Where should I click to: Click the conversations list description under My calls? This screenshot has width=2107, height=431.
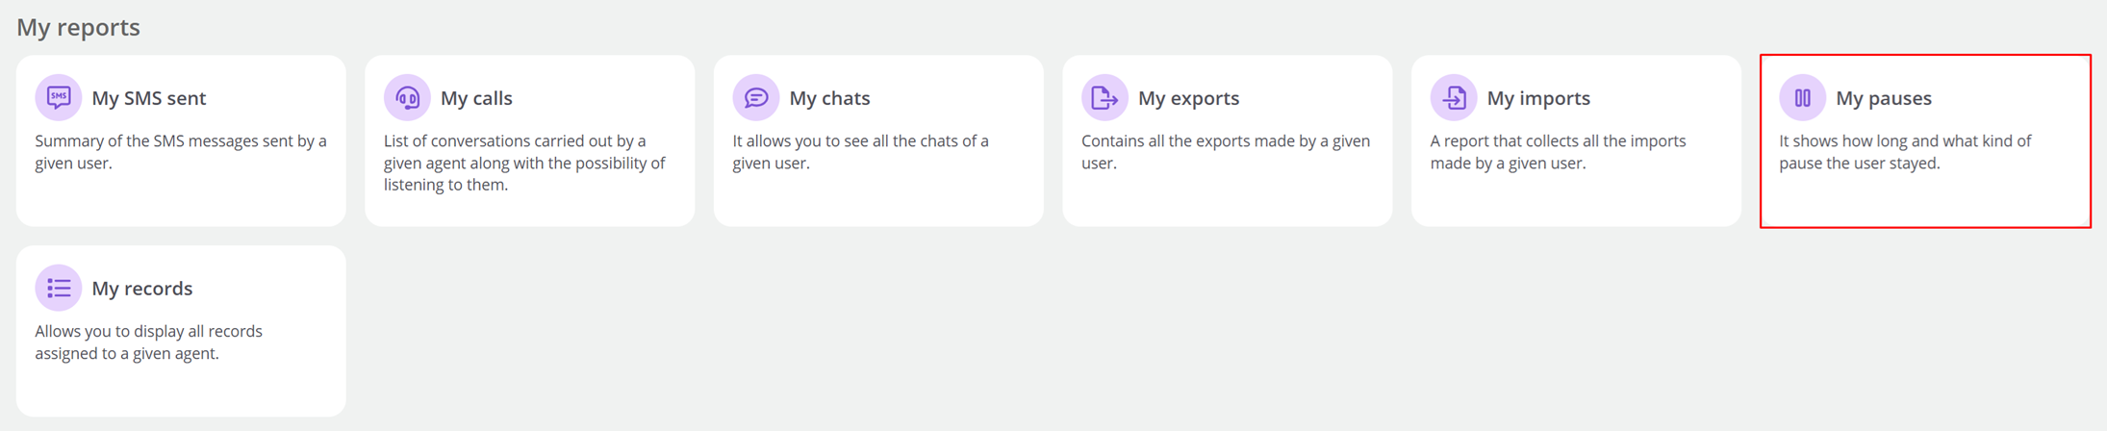pos(524,163)
